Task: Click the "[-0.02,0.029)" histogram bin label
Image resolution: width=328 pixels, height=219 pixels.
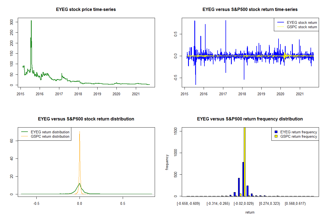Action: (244, 204)
